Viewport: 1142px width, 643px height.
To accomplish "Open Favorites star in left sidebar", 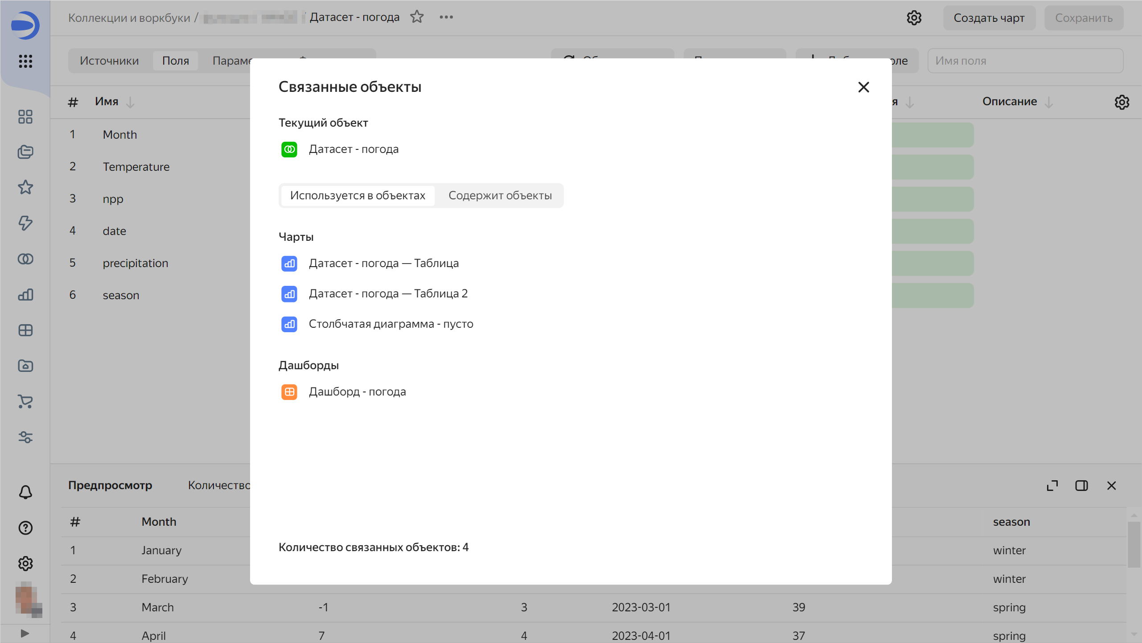I will click(x=25, y=187).
